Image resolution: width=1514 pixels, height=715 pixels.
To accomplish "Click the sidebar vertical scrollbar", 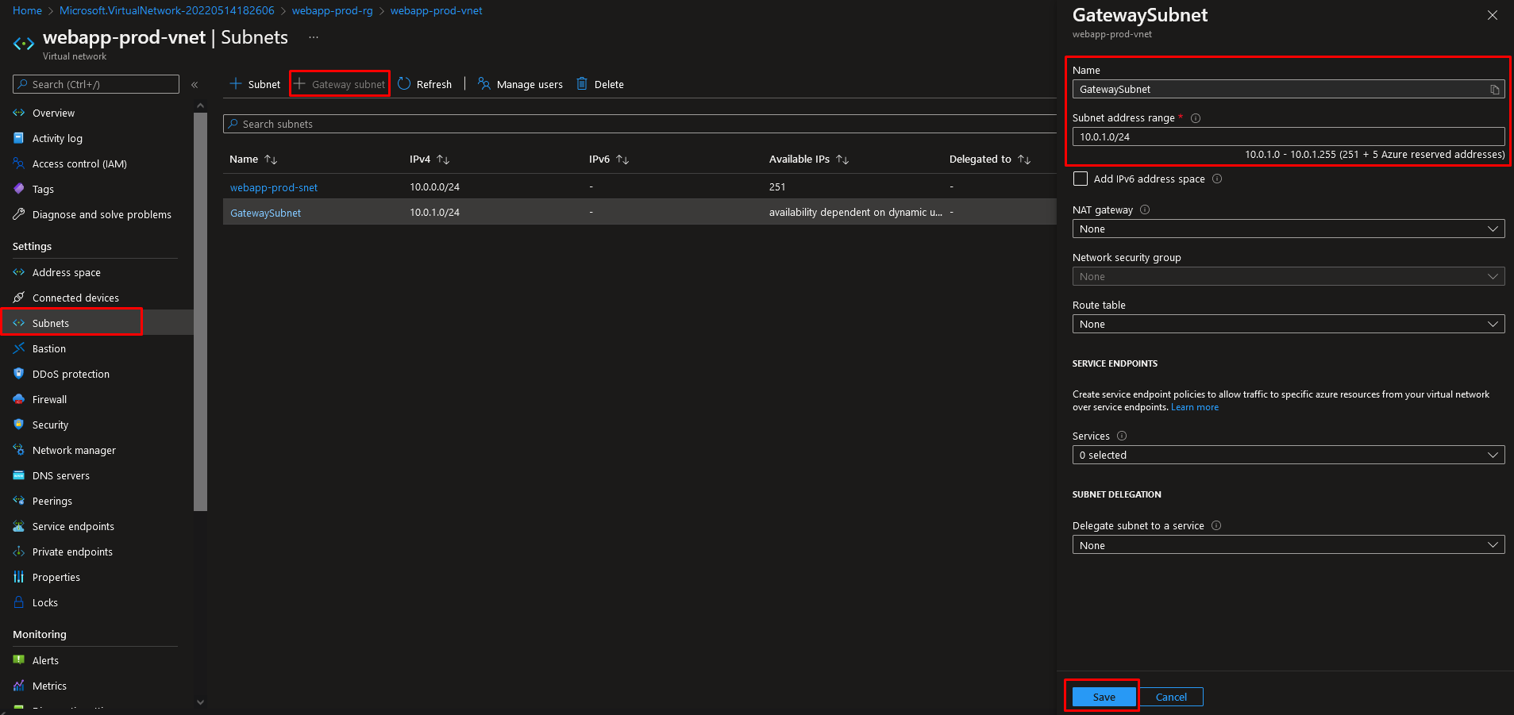I will [200, 311].
